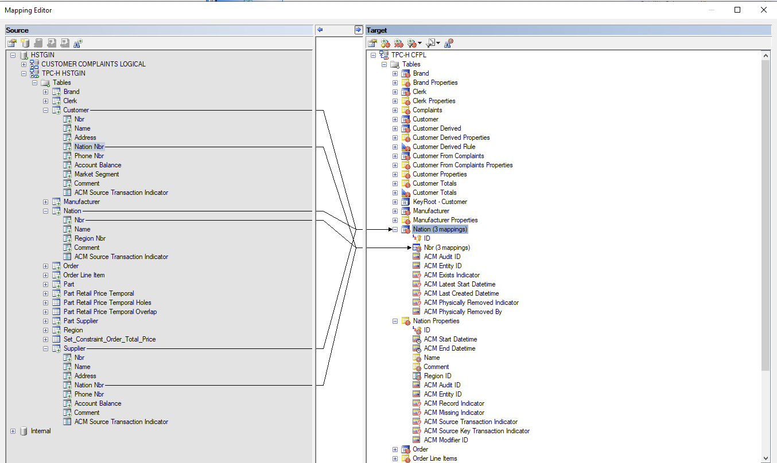777x463 pixels.
Task: Select 'ACM Latest Start Datetime' column
Action: pos(460,284)
